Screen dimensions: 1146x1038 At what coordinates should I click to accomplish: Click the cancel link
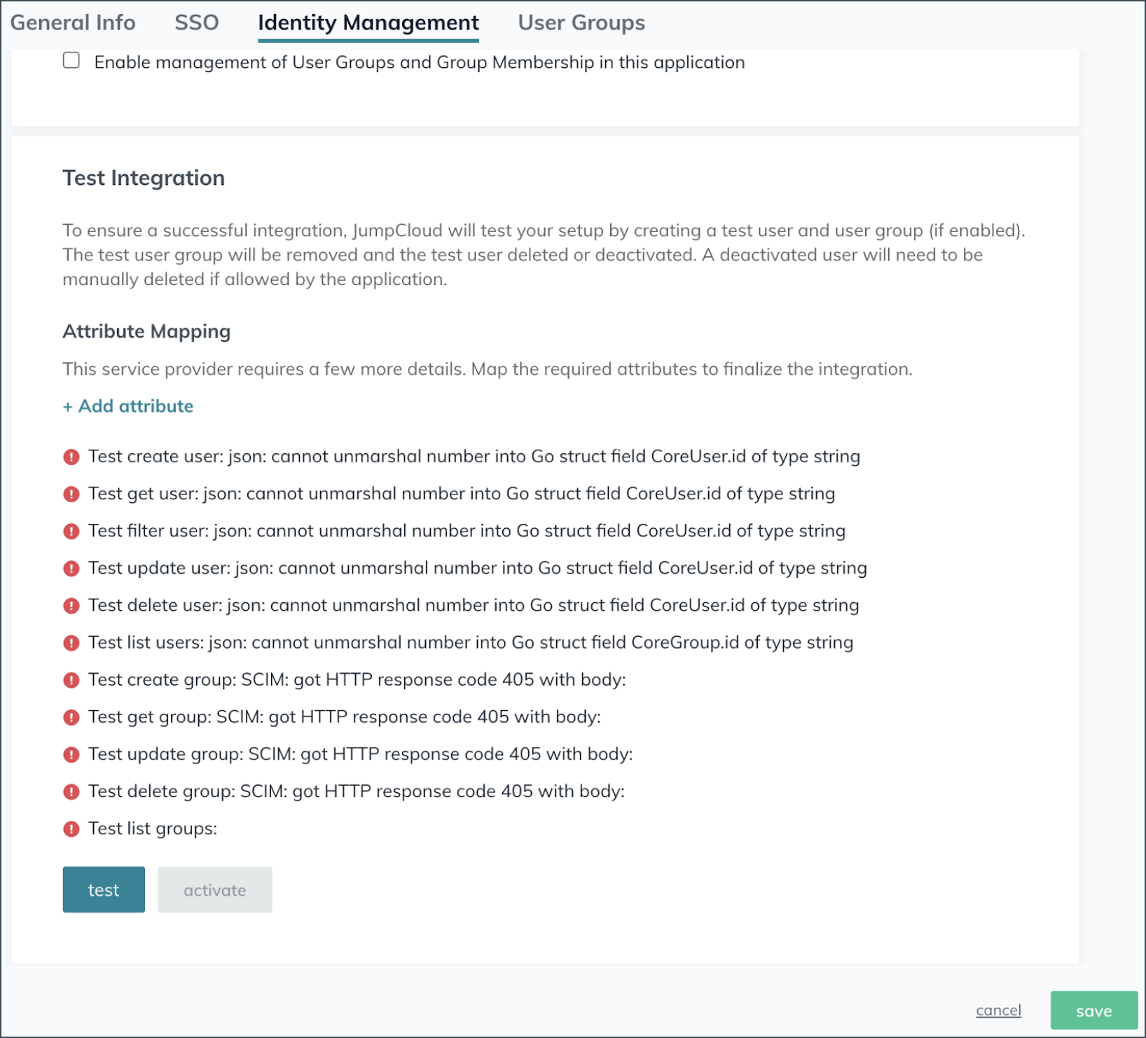pyautogui.click(x=998, y=1010)
